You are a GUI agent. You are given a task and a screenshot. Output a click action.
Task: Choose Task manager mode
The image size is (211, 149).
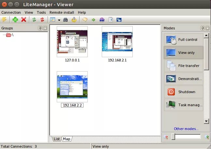tap(183, 105)
